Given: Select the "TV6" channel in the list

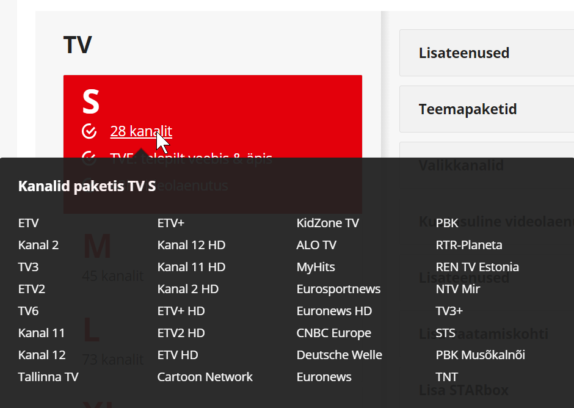Looking at the screenshot, I should [28, 311].
